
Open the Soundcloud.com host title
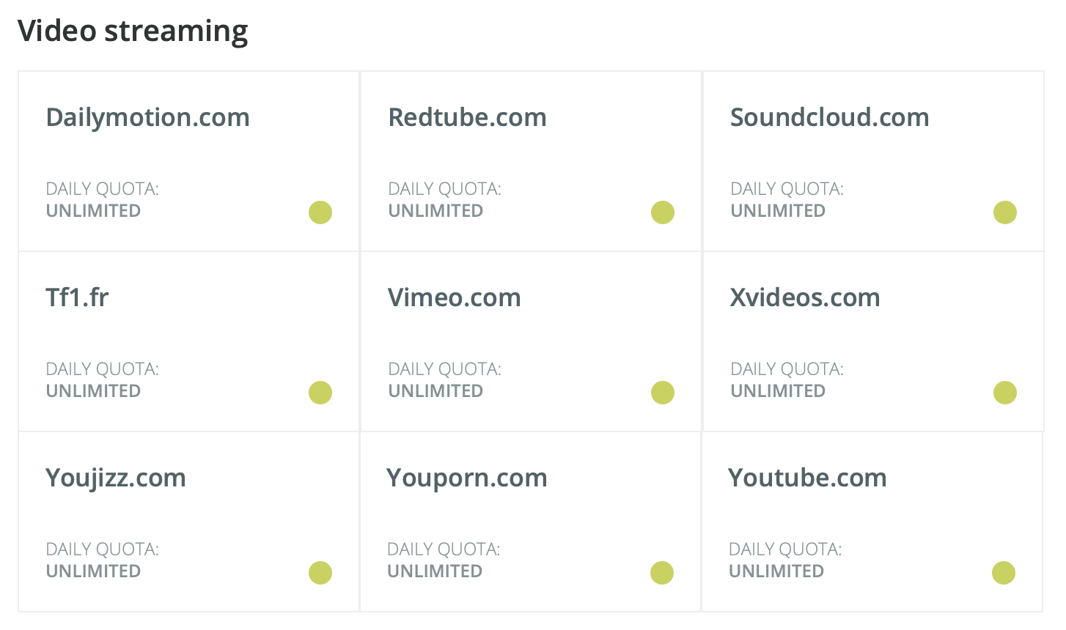coord(830,117)
